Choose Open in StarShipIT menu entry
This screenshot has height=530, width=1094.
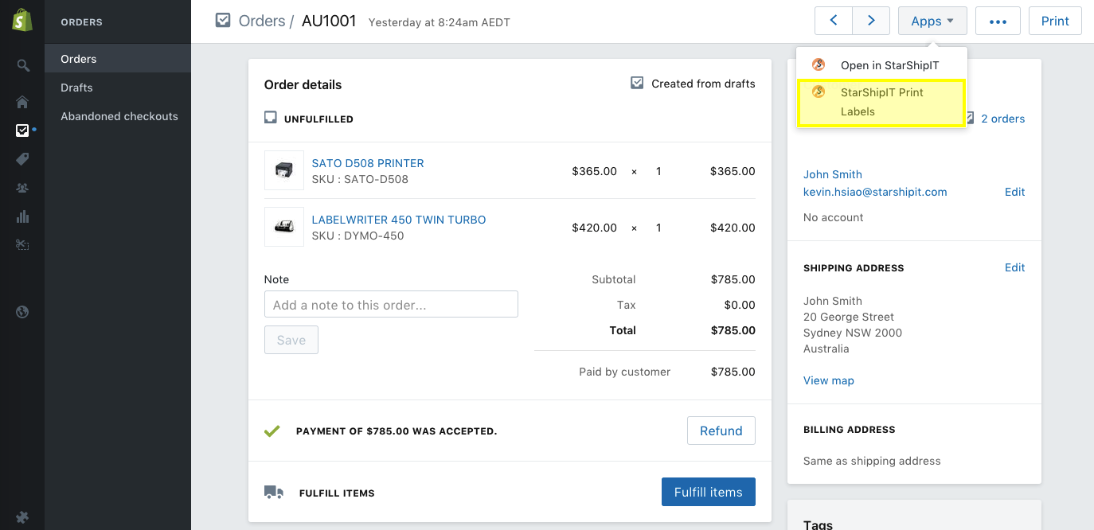point(881,65)
